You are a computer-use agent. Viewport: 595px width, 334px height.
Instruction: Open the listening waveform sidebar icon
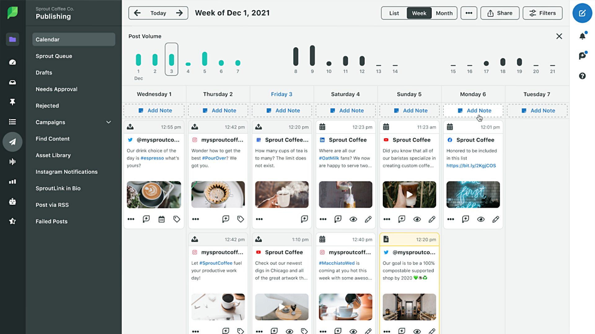click(12, 161)
